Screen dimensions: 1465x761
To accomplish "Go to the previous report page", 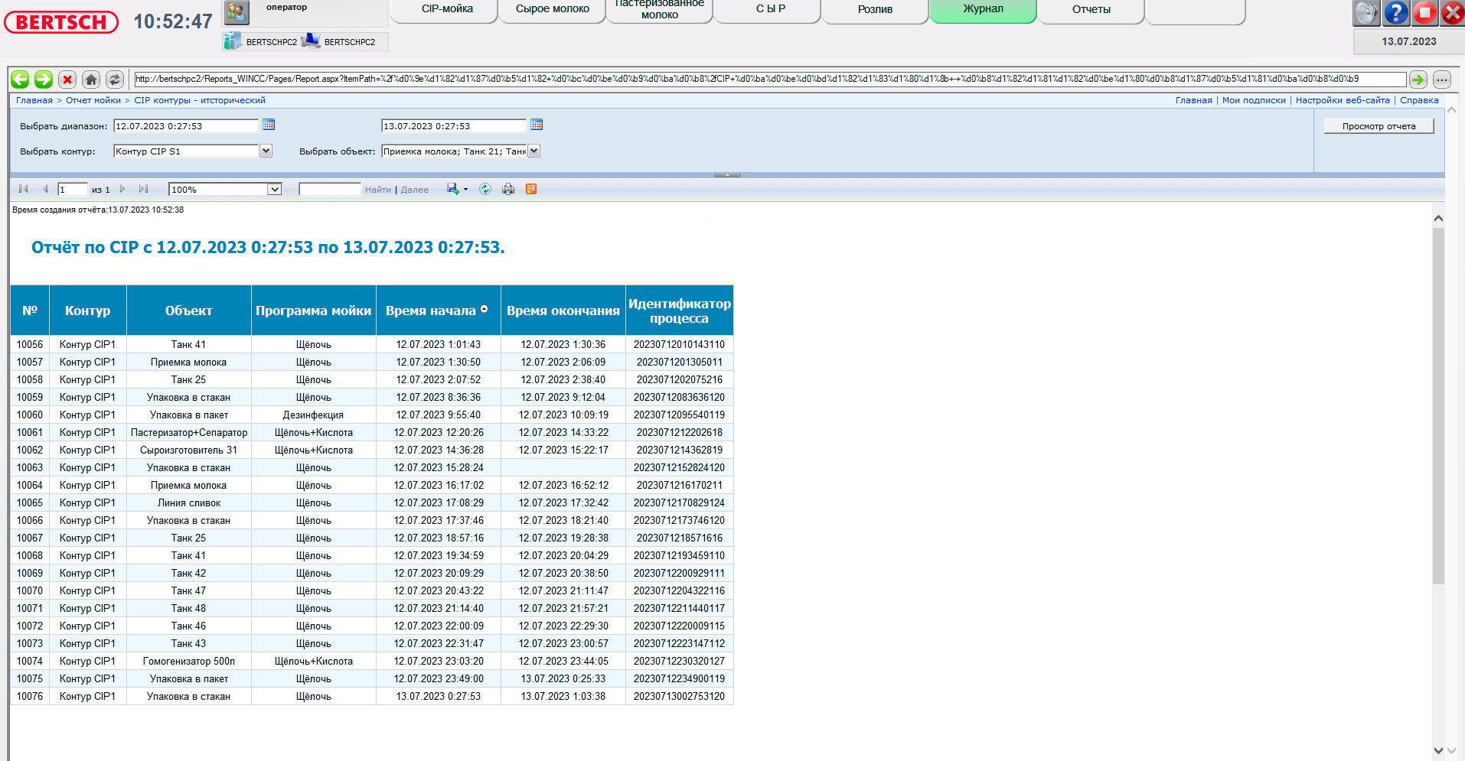I will pos(45,189).
